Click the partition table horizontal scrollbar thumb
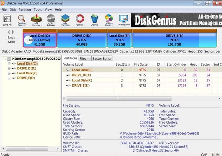The width and height of the screenshot is (222, 156). coord(119,98)
